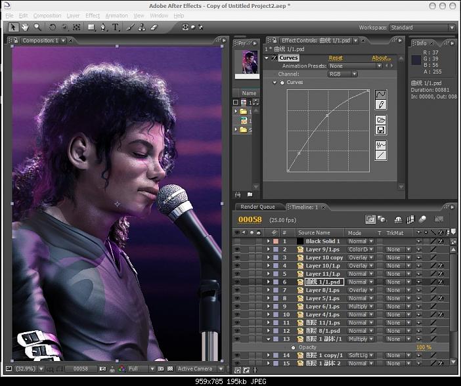461x386 pixels.
Task: Select the Pan Behind tool
Action: [76, 28]
